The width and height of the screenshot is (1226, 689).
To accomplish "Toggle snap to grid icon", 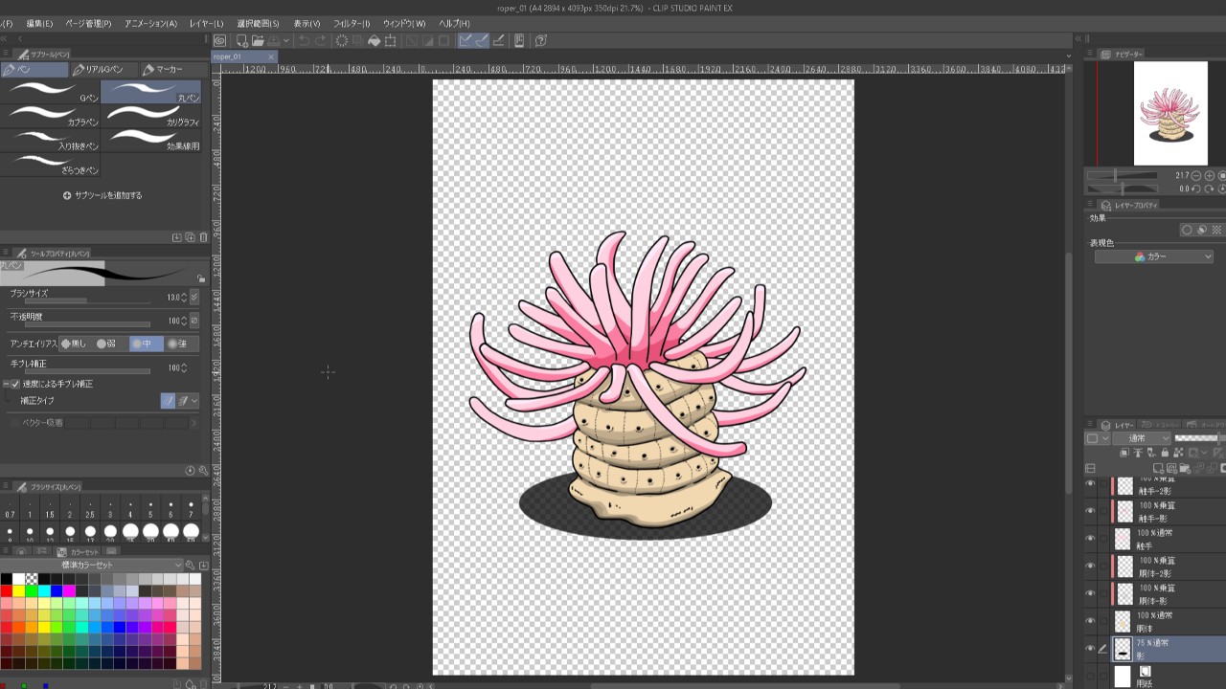I will pos(498,41).
